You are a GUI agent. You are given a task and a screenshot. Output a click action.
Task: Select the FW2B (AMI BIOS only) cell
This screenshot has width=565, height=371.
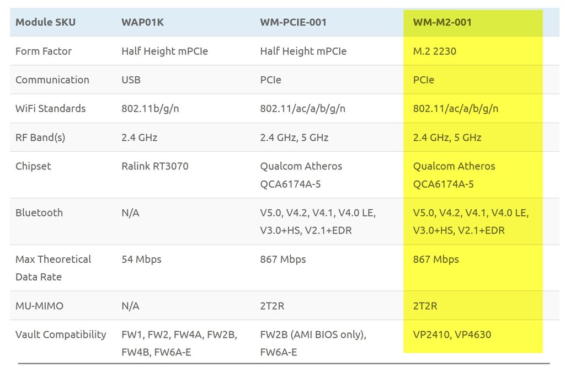point(313,343)
